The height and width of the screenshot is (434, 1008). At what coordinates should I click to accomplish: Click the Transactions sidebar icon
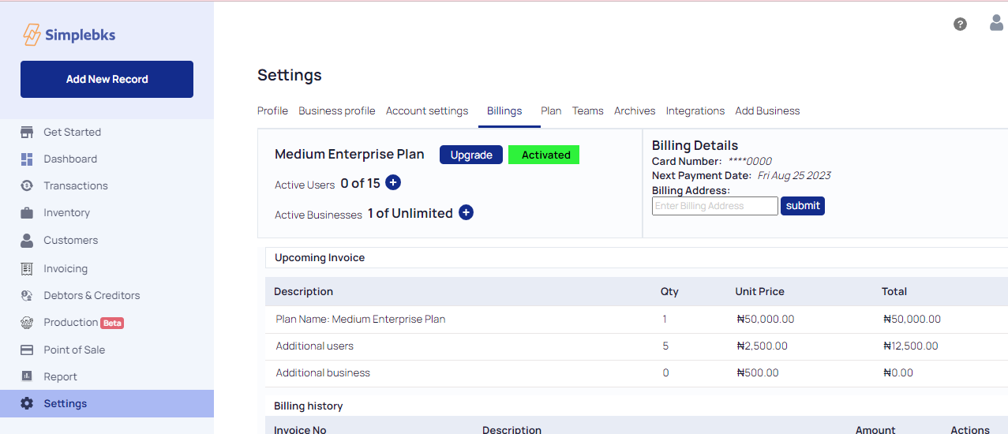click(x=28, y=185)
